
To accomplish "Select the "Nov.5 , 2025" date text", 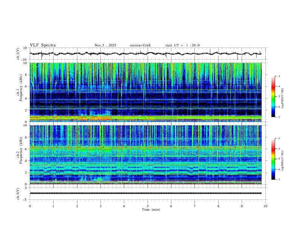I will point(105,45).
